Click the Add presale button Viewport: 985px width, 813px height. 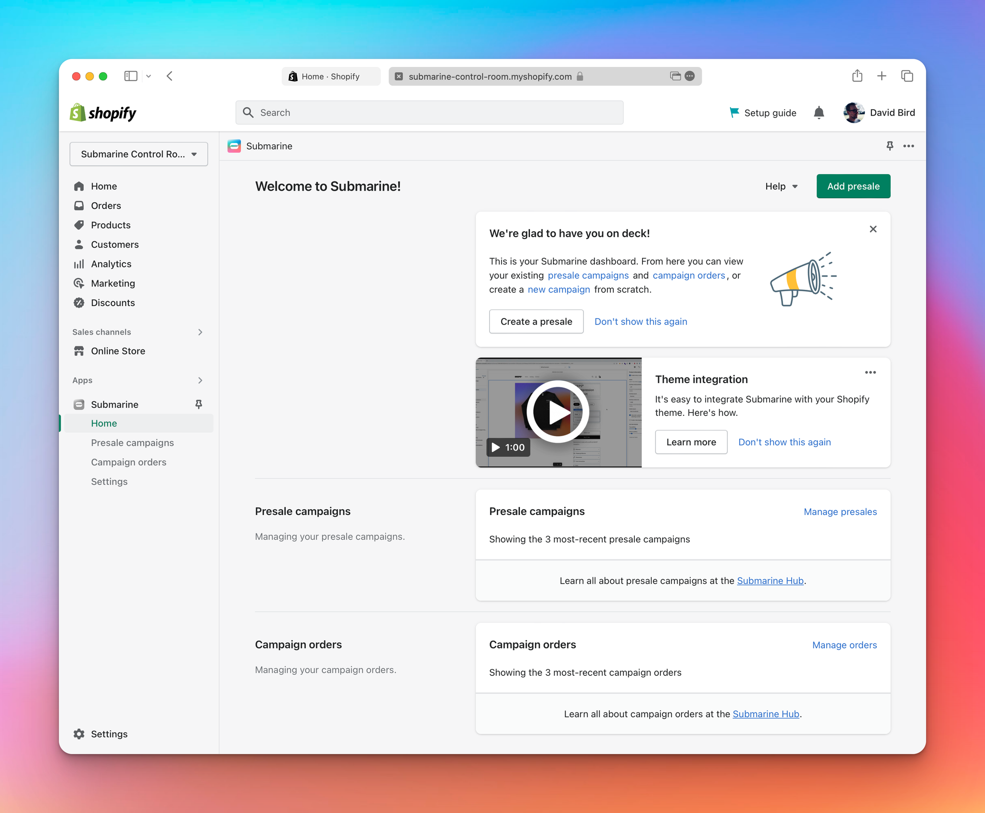(853, 186)
